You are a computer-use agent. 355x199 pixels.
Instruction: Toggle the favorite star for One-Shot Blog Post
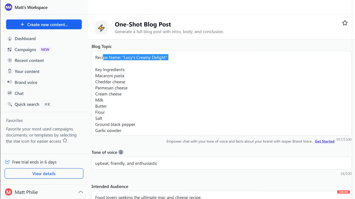tap(345, 23)
